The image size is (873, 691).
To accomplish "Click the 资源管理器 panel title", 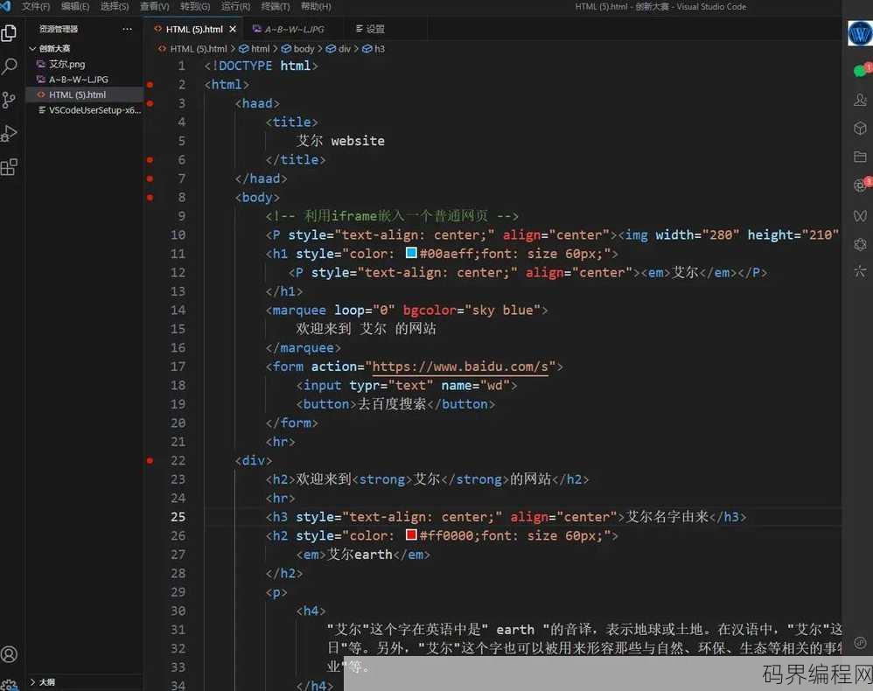I will point(59,29).
